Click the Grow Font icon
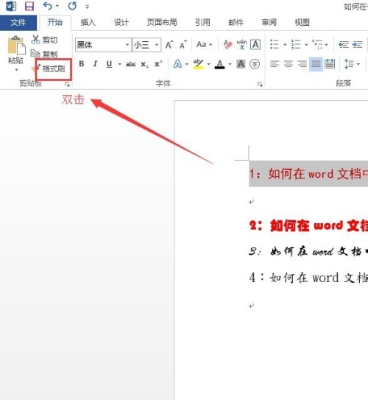 click(169, 45)
